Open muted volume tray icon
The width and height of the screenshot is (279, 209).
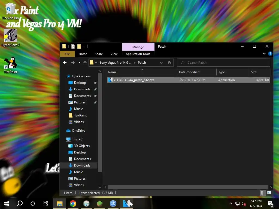pyautogui.click(x=244, y=204)
